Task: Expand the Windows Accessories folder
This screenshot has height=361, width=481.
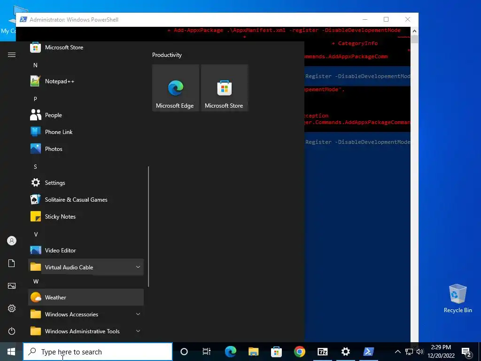Action: coord(86,314)
